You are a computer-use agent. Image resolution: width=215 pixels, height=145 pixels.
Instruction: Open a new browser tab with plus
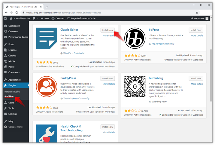point(47,7)
